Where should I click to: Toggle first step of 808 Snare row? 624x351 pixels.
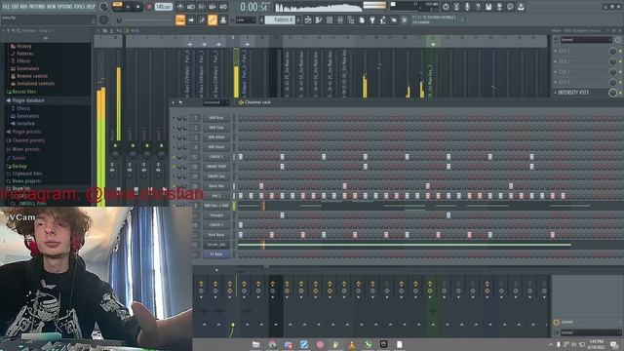[241, 147]
